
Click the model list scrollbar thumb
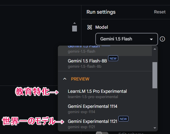155,75
